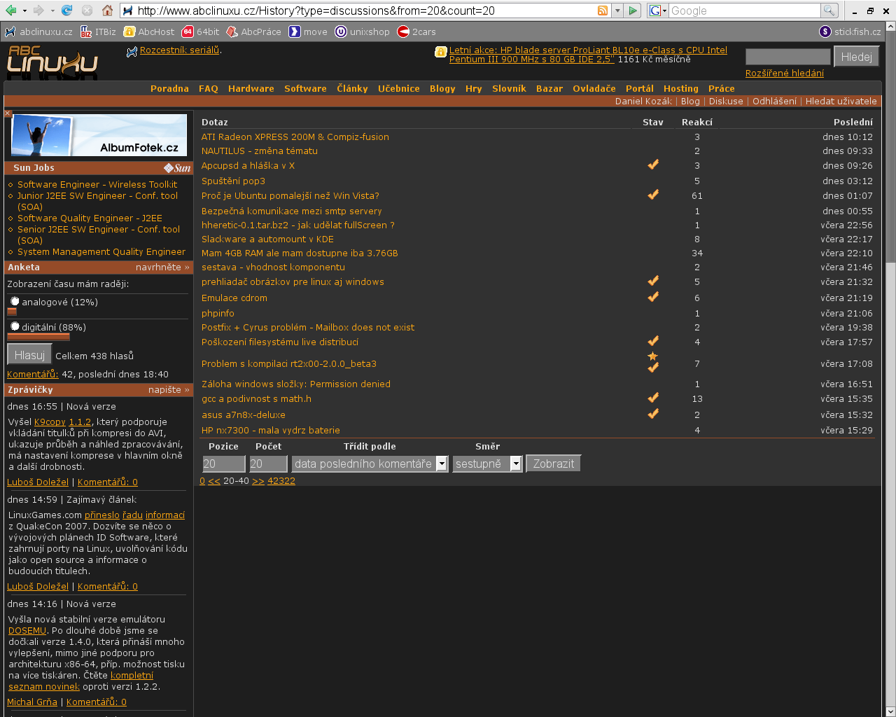Image resolution: width=896 pixels, height=717 pixels.
Task: Open the address bar history dropdown
Action: (617, 11)
